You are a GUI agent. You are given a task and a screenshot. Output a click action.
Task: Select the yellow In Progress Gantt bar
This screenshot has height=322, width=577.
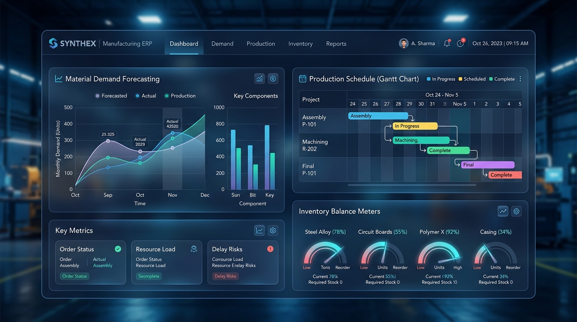(415, 126)
